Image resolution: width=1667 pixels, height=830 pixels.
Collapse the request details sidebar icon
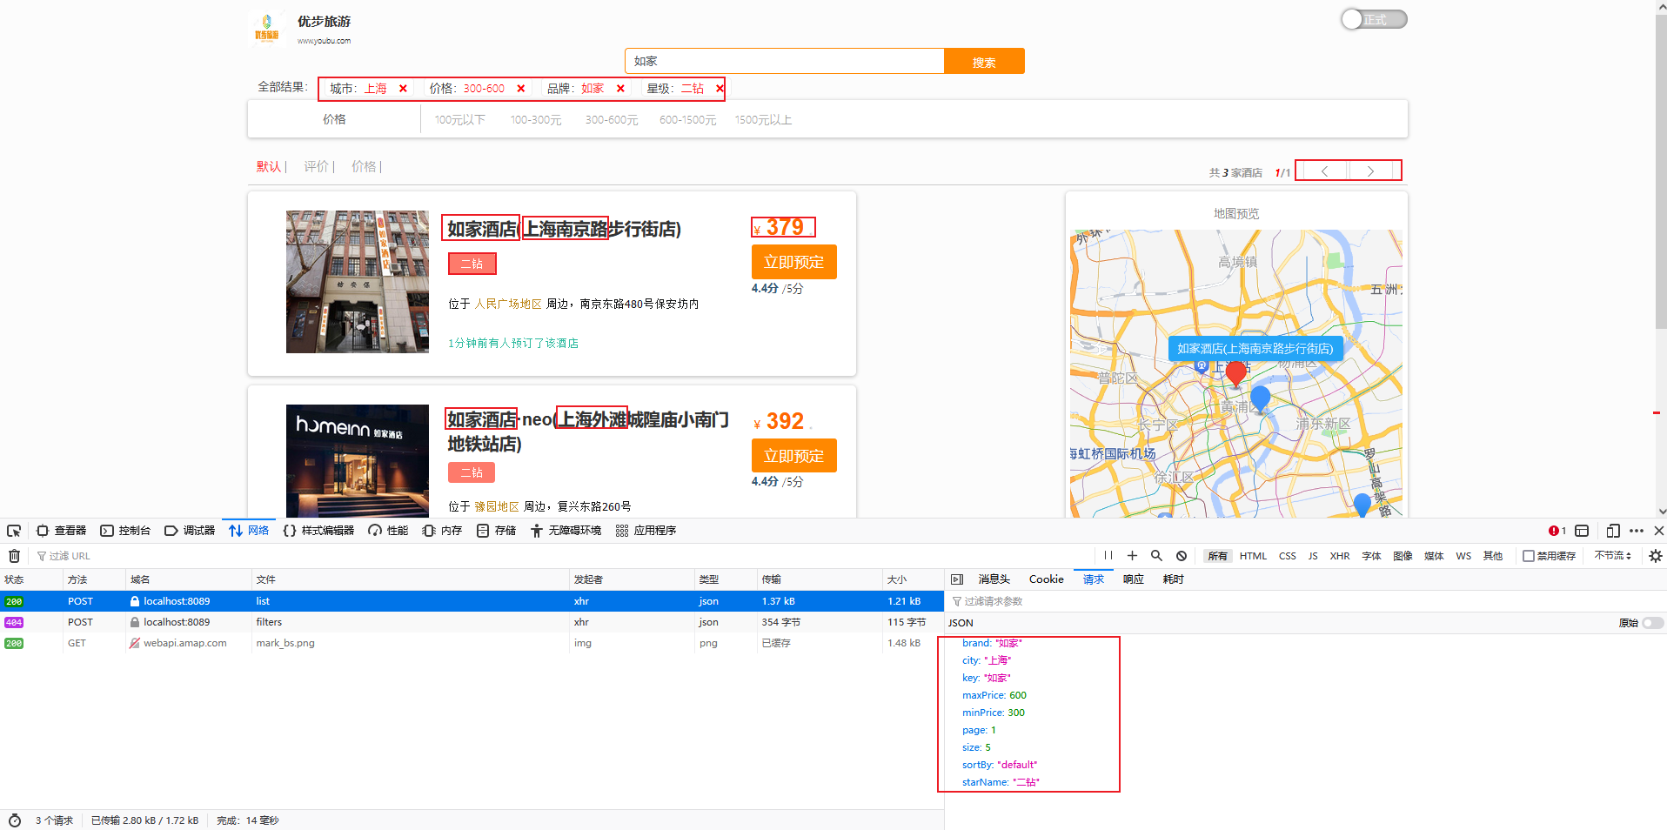coord(957,579)
